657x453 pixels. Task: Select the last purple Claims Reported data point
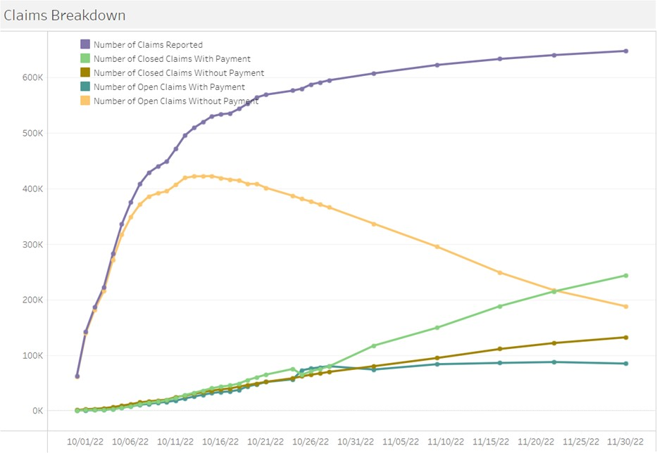(x=625, y=51)
